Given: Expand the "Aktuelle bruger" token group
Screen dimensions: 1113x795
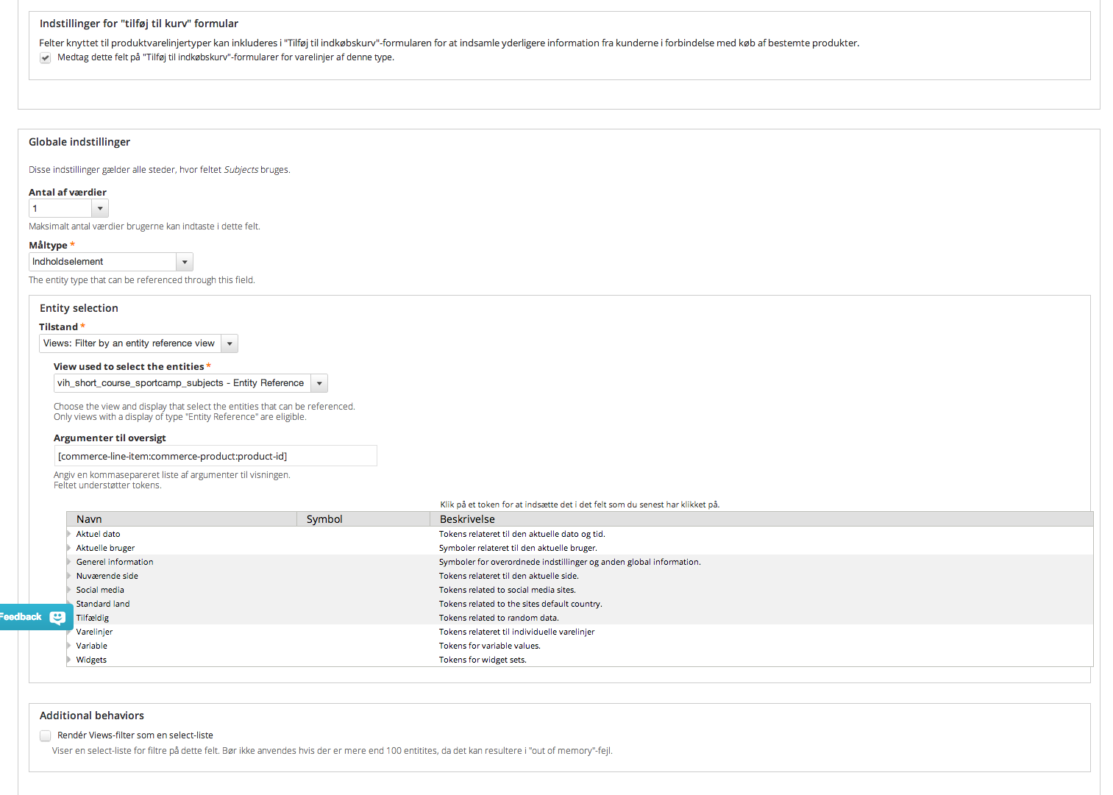Looking at the screenshot, I should (70, 548).
